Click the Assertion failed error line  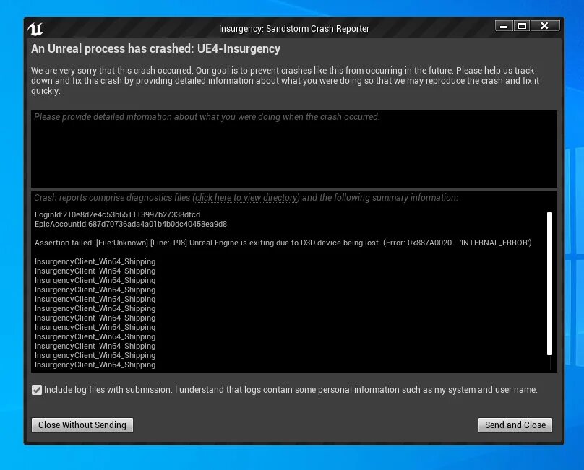coord(283,243)
